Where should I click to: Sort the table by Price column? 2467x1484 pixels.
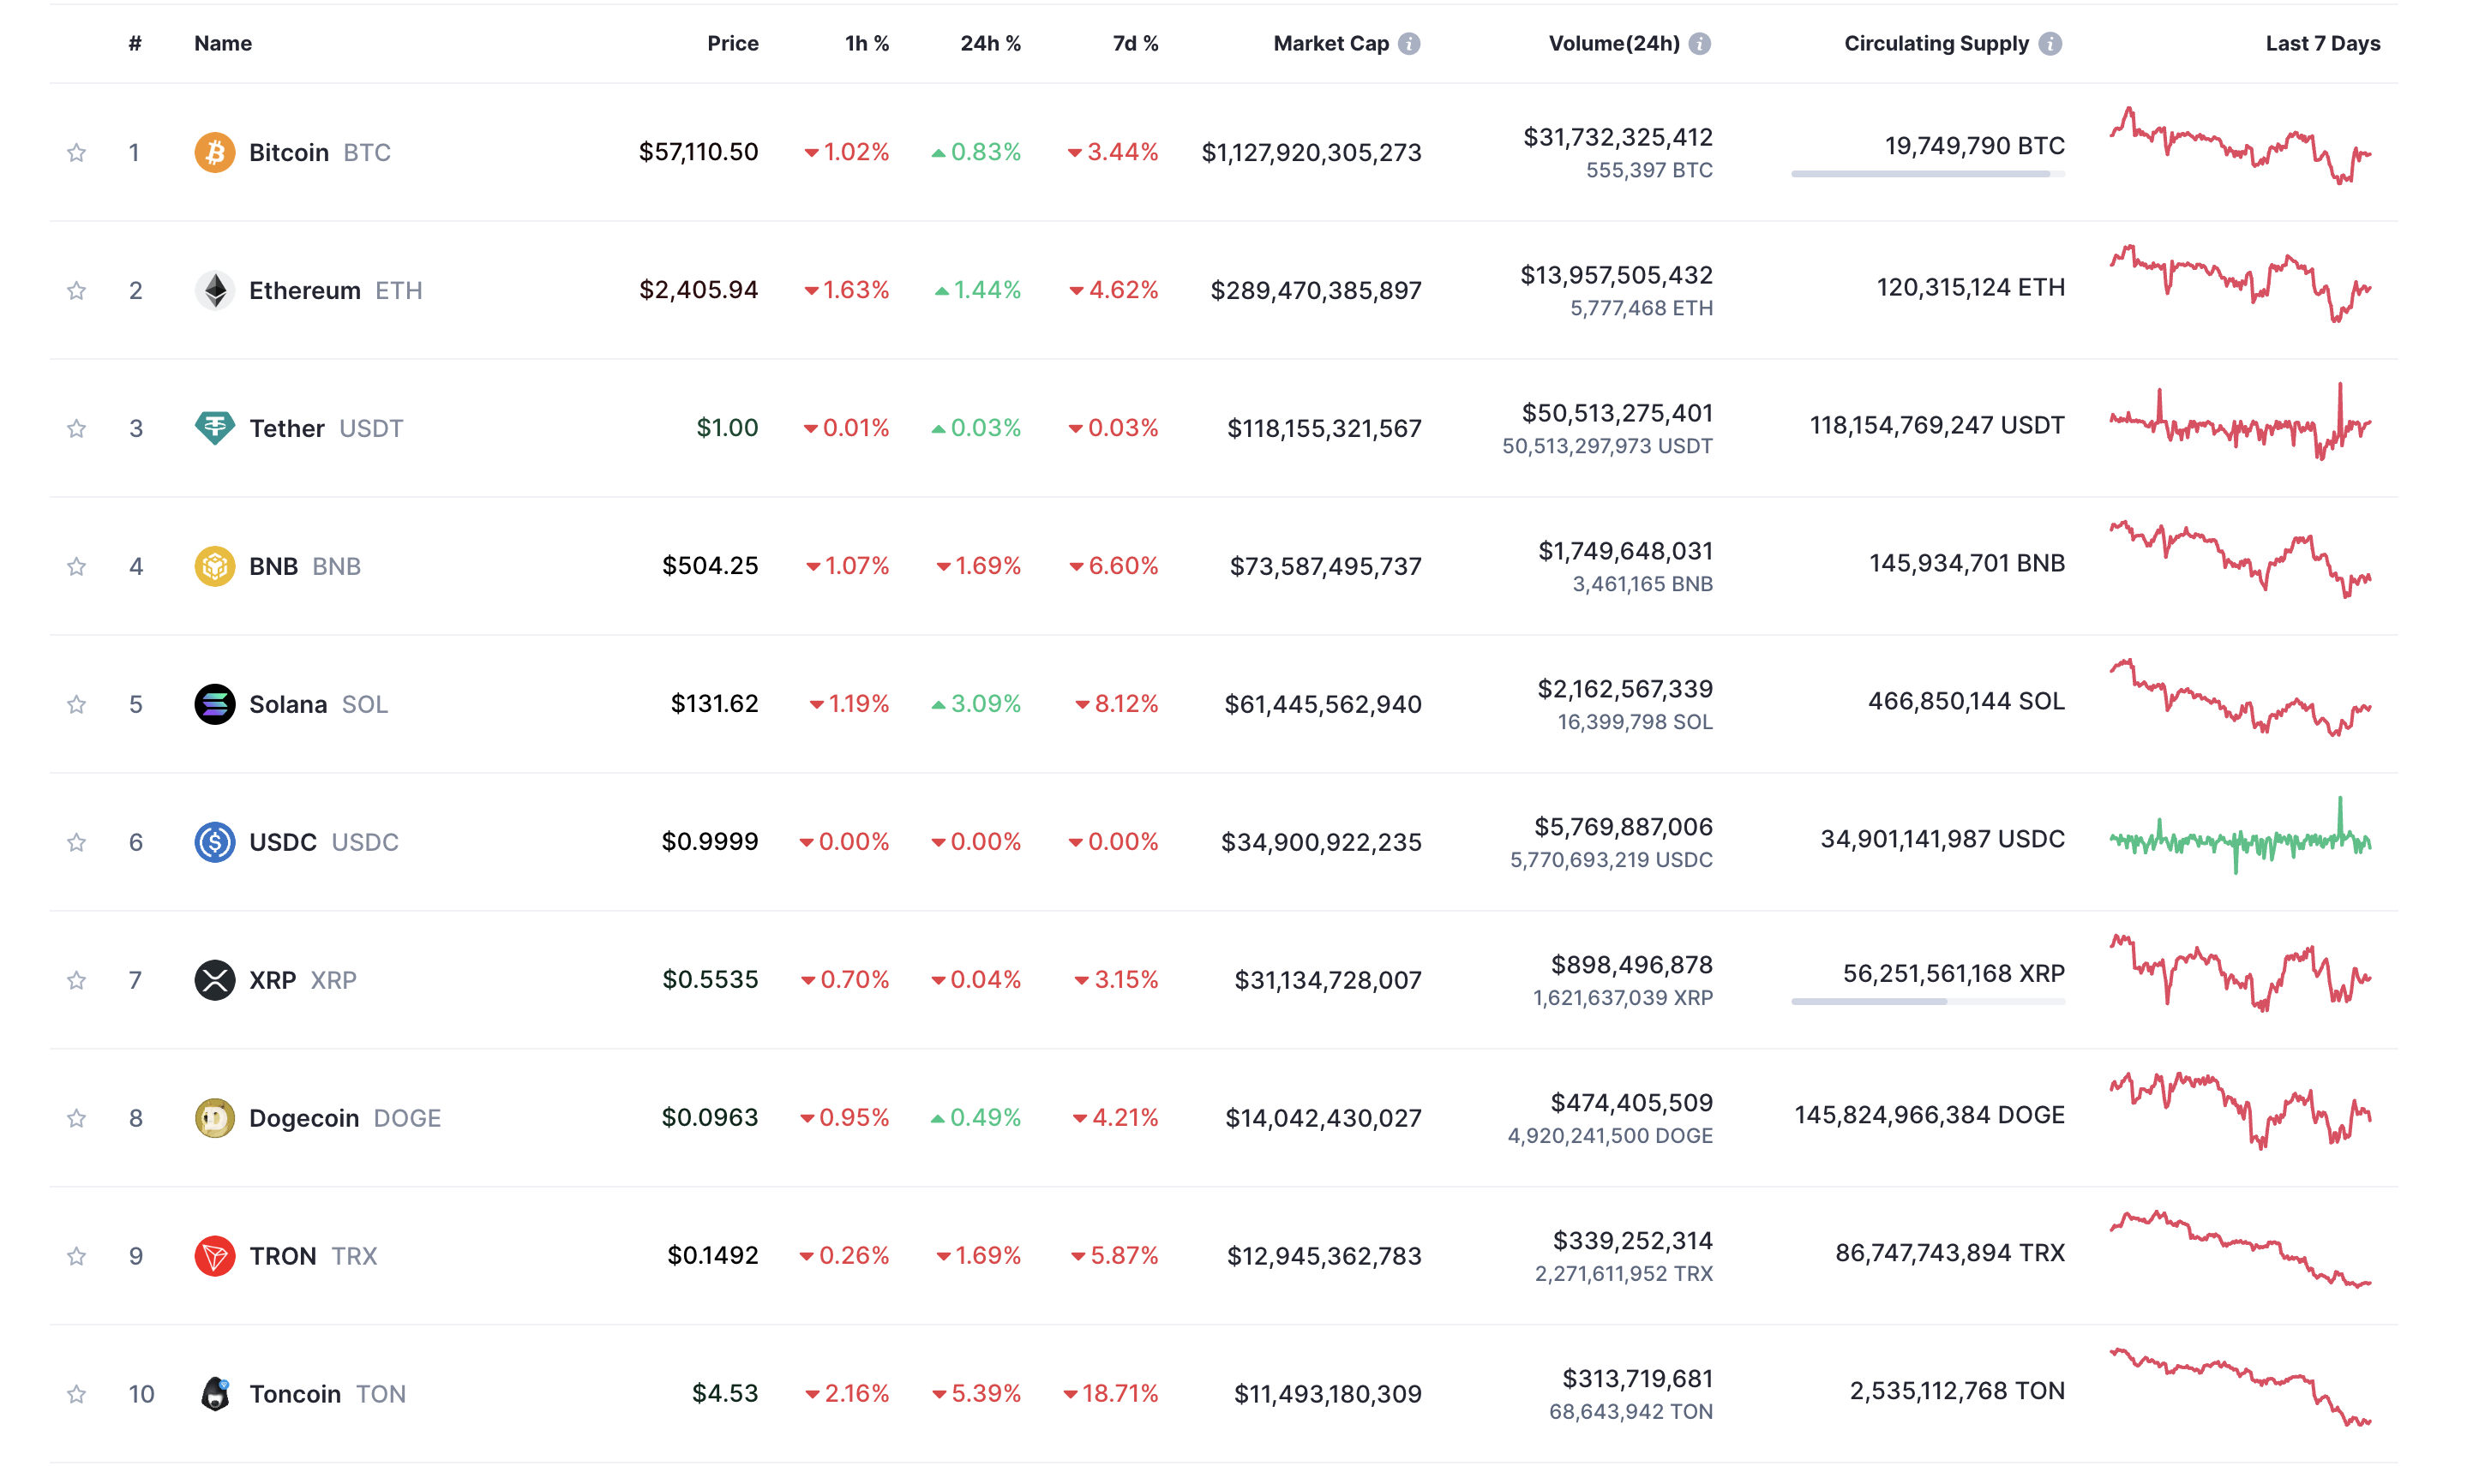[732, 44]
